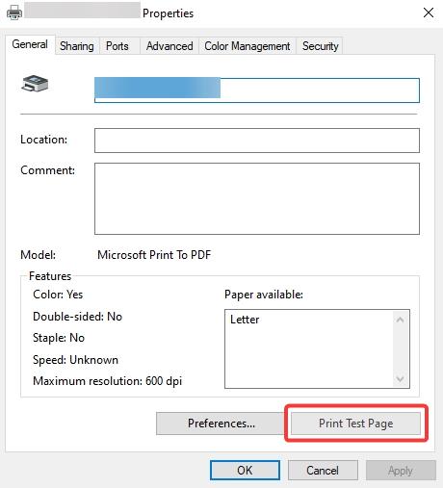Image resolution: width=443 pixels, height=488 pixels.
Task: Click the Apply button
Action: pos(401,471)
